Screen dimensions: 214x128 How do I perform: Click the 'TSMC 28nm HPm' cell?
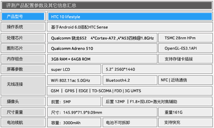186,38
